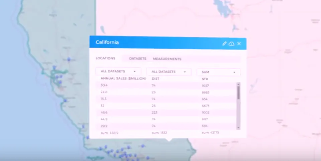Image resolution: width=321 pixels, height=161 pixels.
Task: Click the pencil edit icon in California header
Action: tap(224, 43)
